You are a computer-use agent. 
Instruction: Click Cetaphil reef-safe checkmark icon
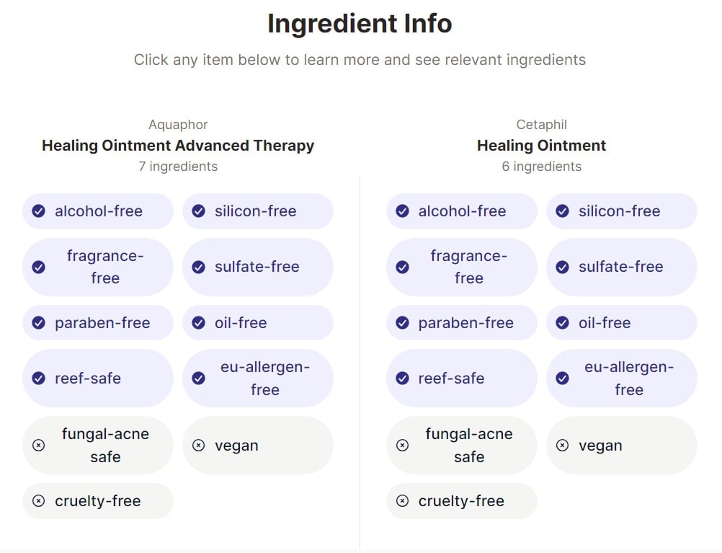pos(403,378)
